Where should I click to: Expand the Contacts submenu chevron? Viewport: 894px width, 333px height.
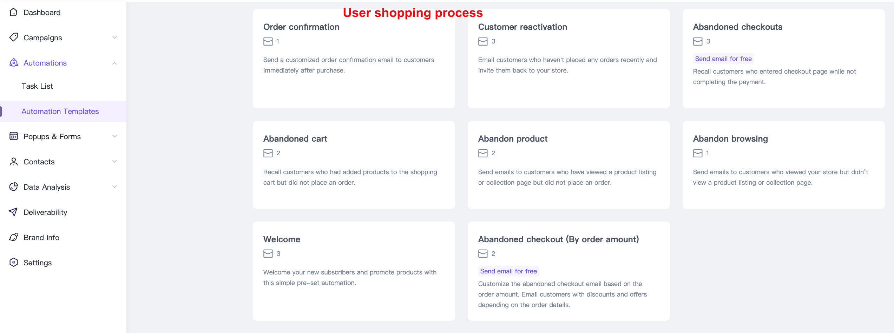(x=114, y=162)
